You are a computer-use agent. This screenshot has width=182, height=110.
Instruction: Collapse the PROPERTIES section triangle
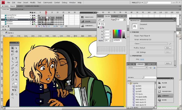pyautogui.click(x=131, y=56)
